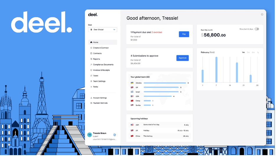Switch chart range to 1y
Viewport: 276px width, 156px height.
point(258,52)
